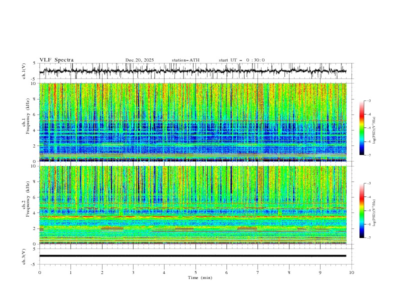Click the "-7" tick on the ch.2 colorbar
Screen dimensions: 396x306
coord(369,238)
